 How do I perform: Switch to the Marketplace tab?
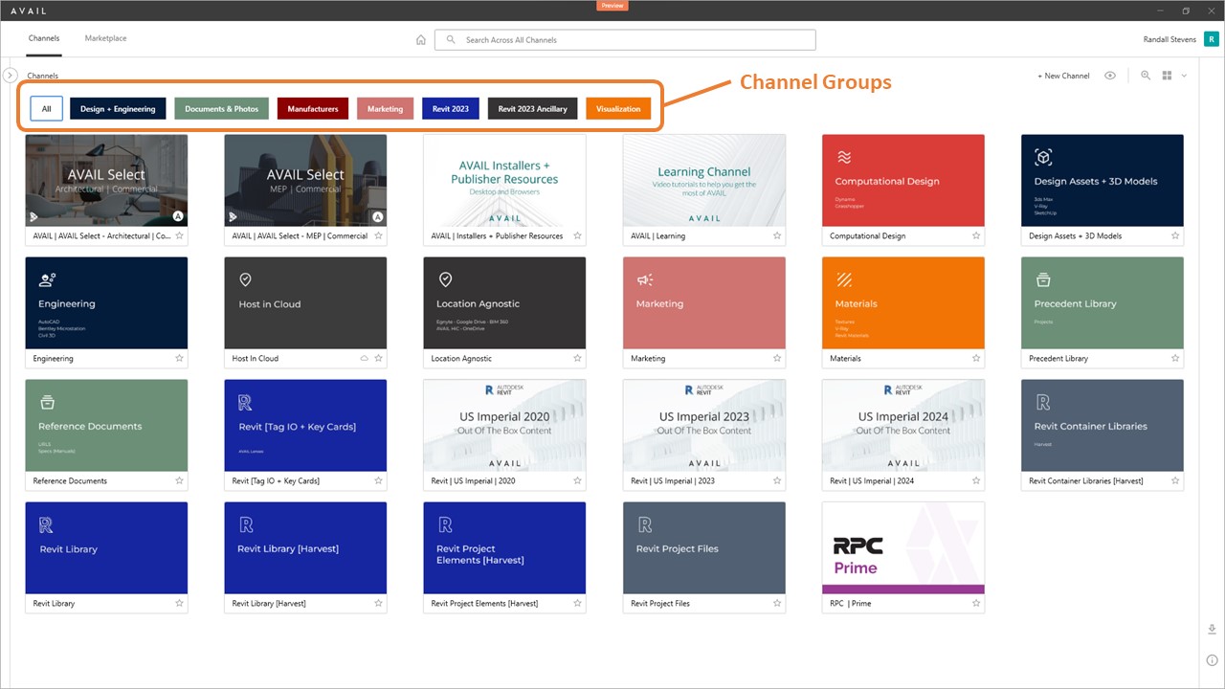[x=104, y=38]
